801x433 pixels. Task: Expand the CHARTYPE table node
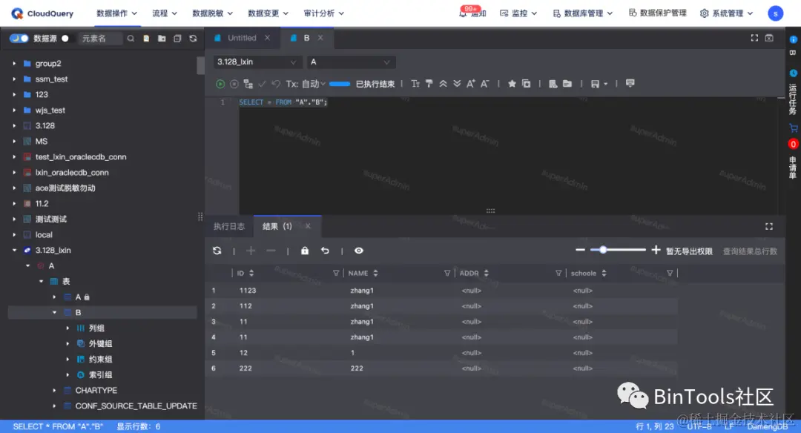coord(54,391)
